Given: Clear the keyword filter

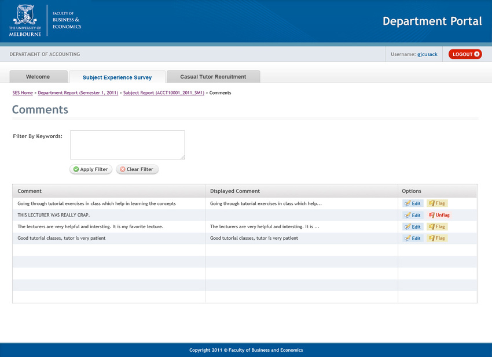Looking at the screenshot, I should 137,169.
